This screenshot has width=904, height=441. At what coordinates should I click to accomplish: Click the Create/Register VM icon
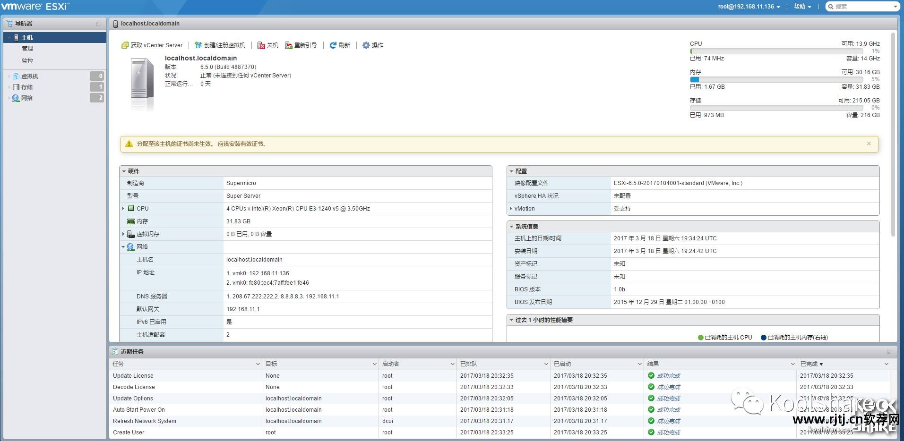198,45
